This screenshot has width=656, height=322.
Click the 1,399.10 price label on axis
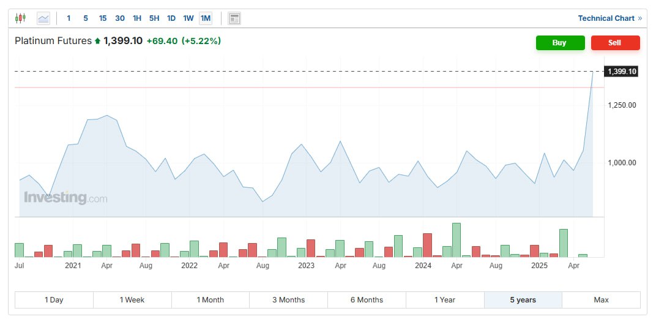click(x=622, y=72)
